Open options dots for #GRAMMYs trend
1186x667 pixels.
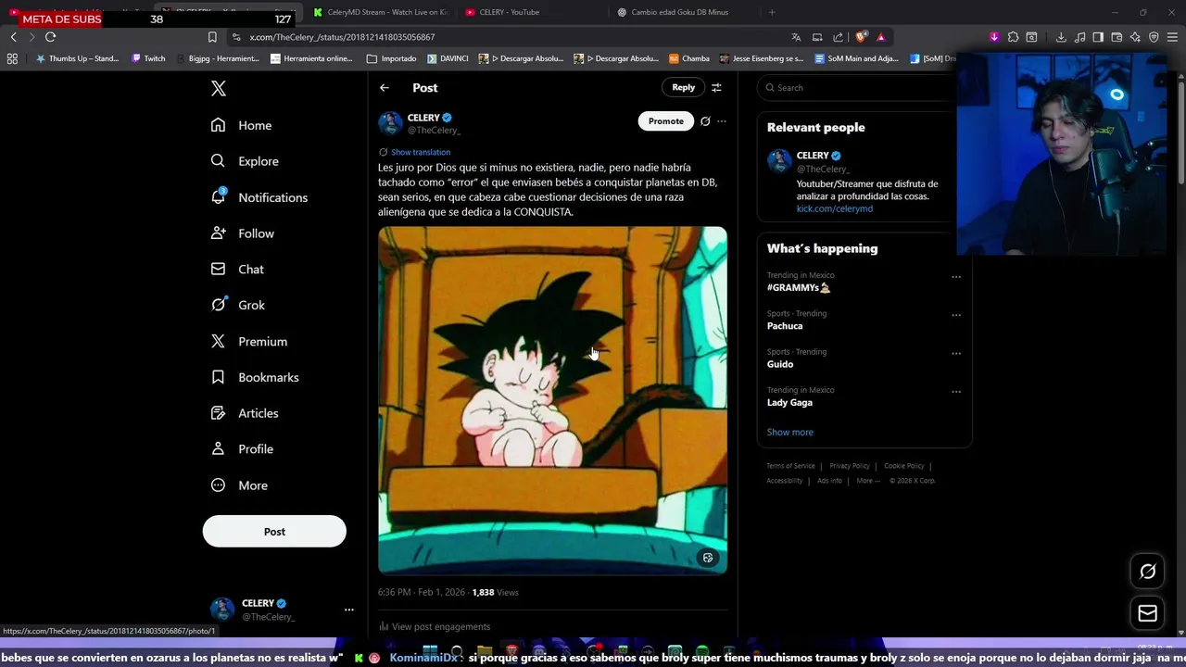(x=956, y=276)
